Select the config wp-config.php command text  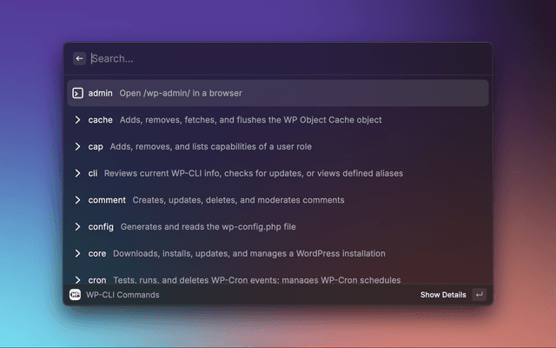(208, 227)
